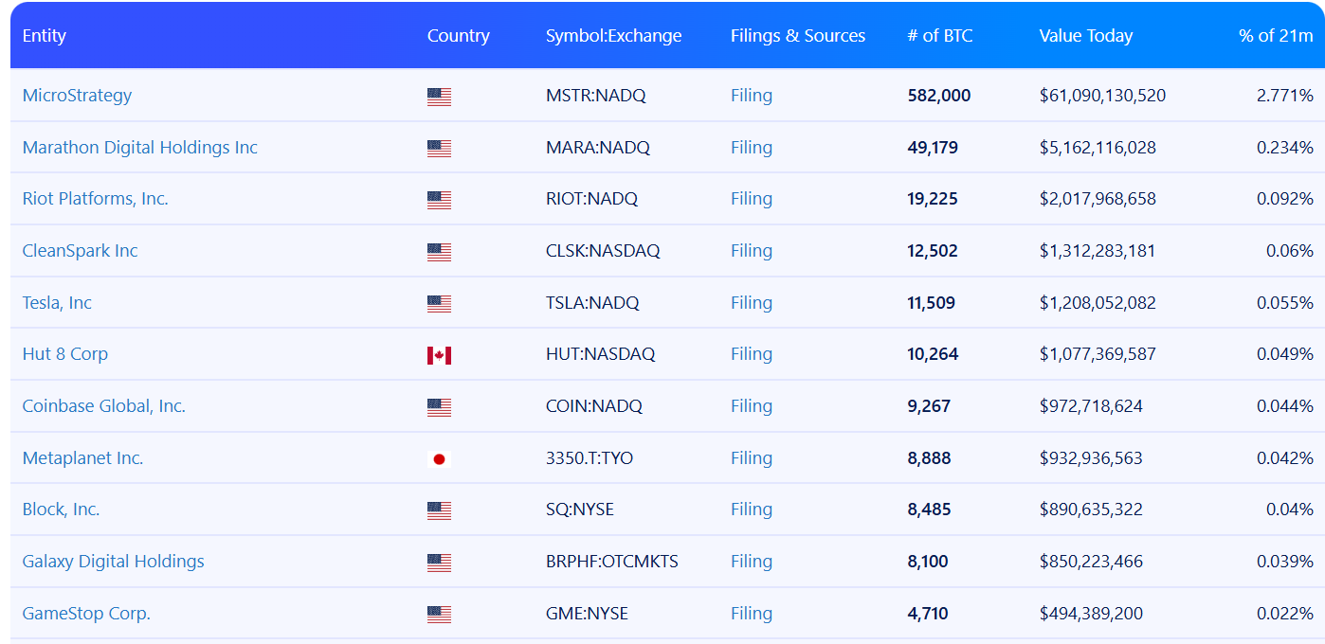Screen dimensions: 1325x644
Task: Click the US flag in Riot Platforms row
Action: [x=439, y=200]
